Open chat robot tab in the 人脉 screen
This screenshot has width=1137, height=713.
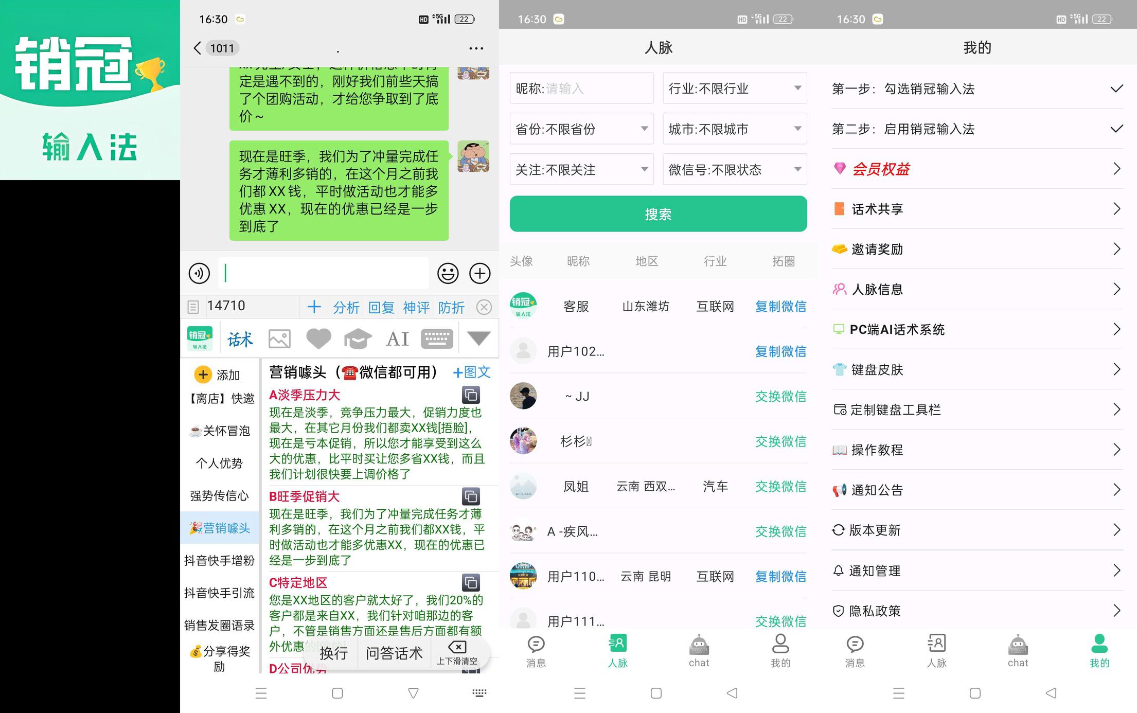click(x=699, y=651)
